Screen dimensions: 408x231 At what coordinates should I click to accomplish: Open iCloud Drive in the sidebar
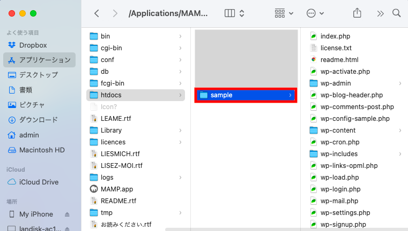(x=39, y=182)
